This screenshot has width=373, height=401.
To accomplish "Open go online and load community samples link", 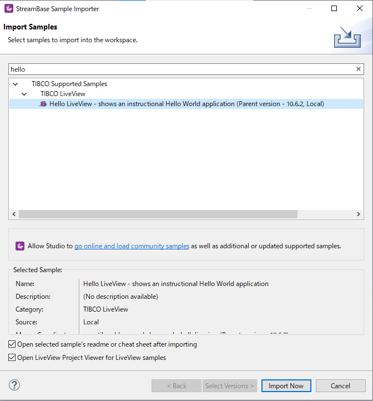I will tap(132, 246).
